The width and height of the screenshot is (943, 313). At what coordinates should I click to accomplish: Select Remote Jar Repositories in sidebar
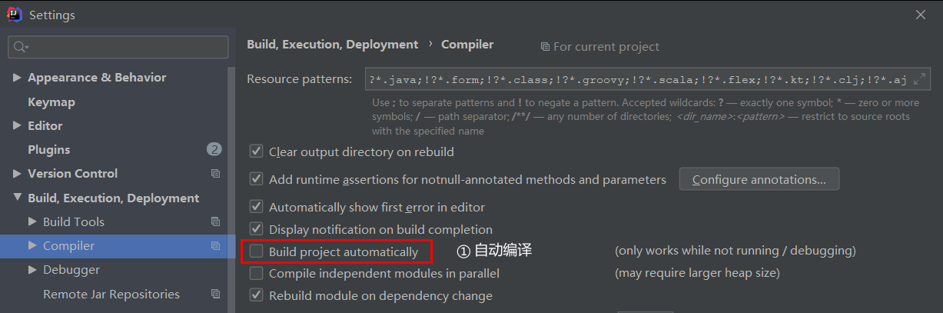pos(111,295)
